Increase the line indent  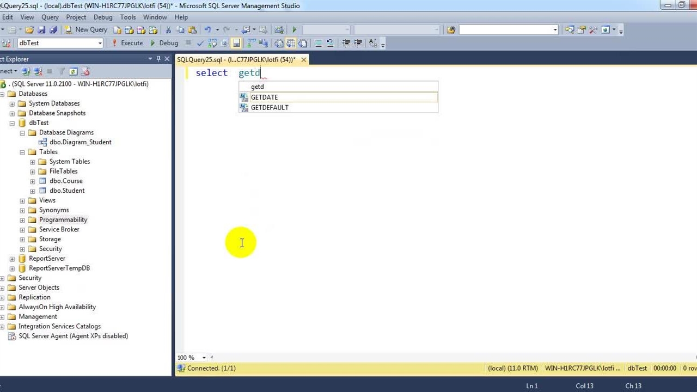tap(357, 43)
